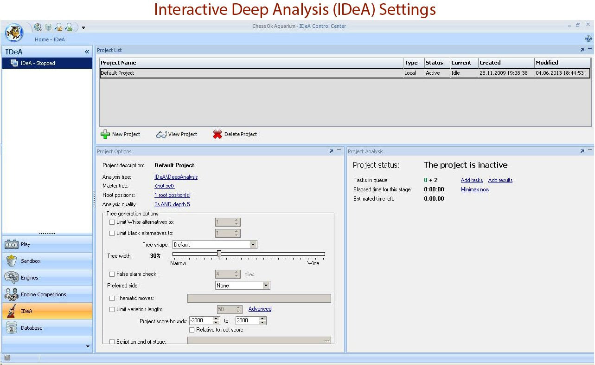
Task: Open Engines via the brain gears icon
Action: (12, 278)
